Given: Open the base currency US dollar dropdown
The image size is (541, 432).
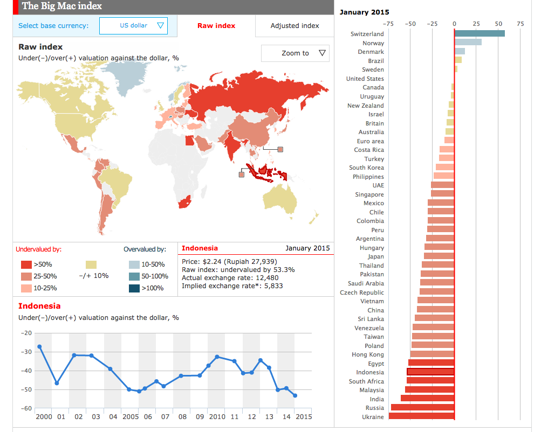Looking at the screenshot, I should [x=133, y=25].
